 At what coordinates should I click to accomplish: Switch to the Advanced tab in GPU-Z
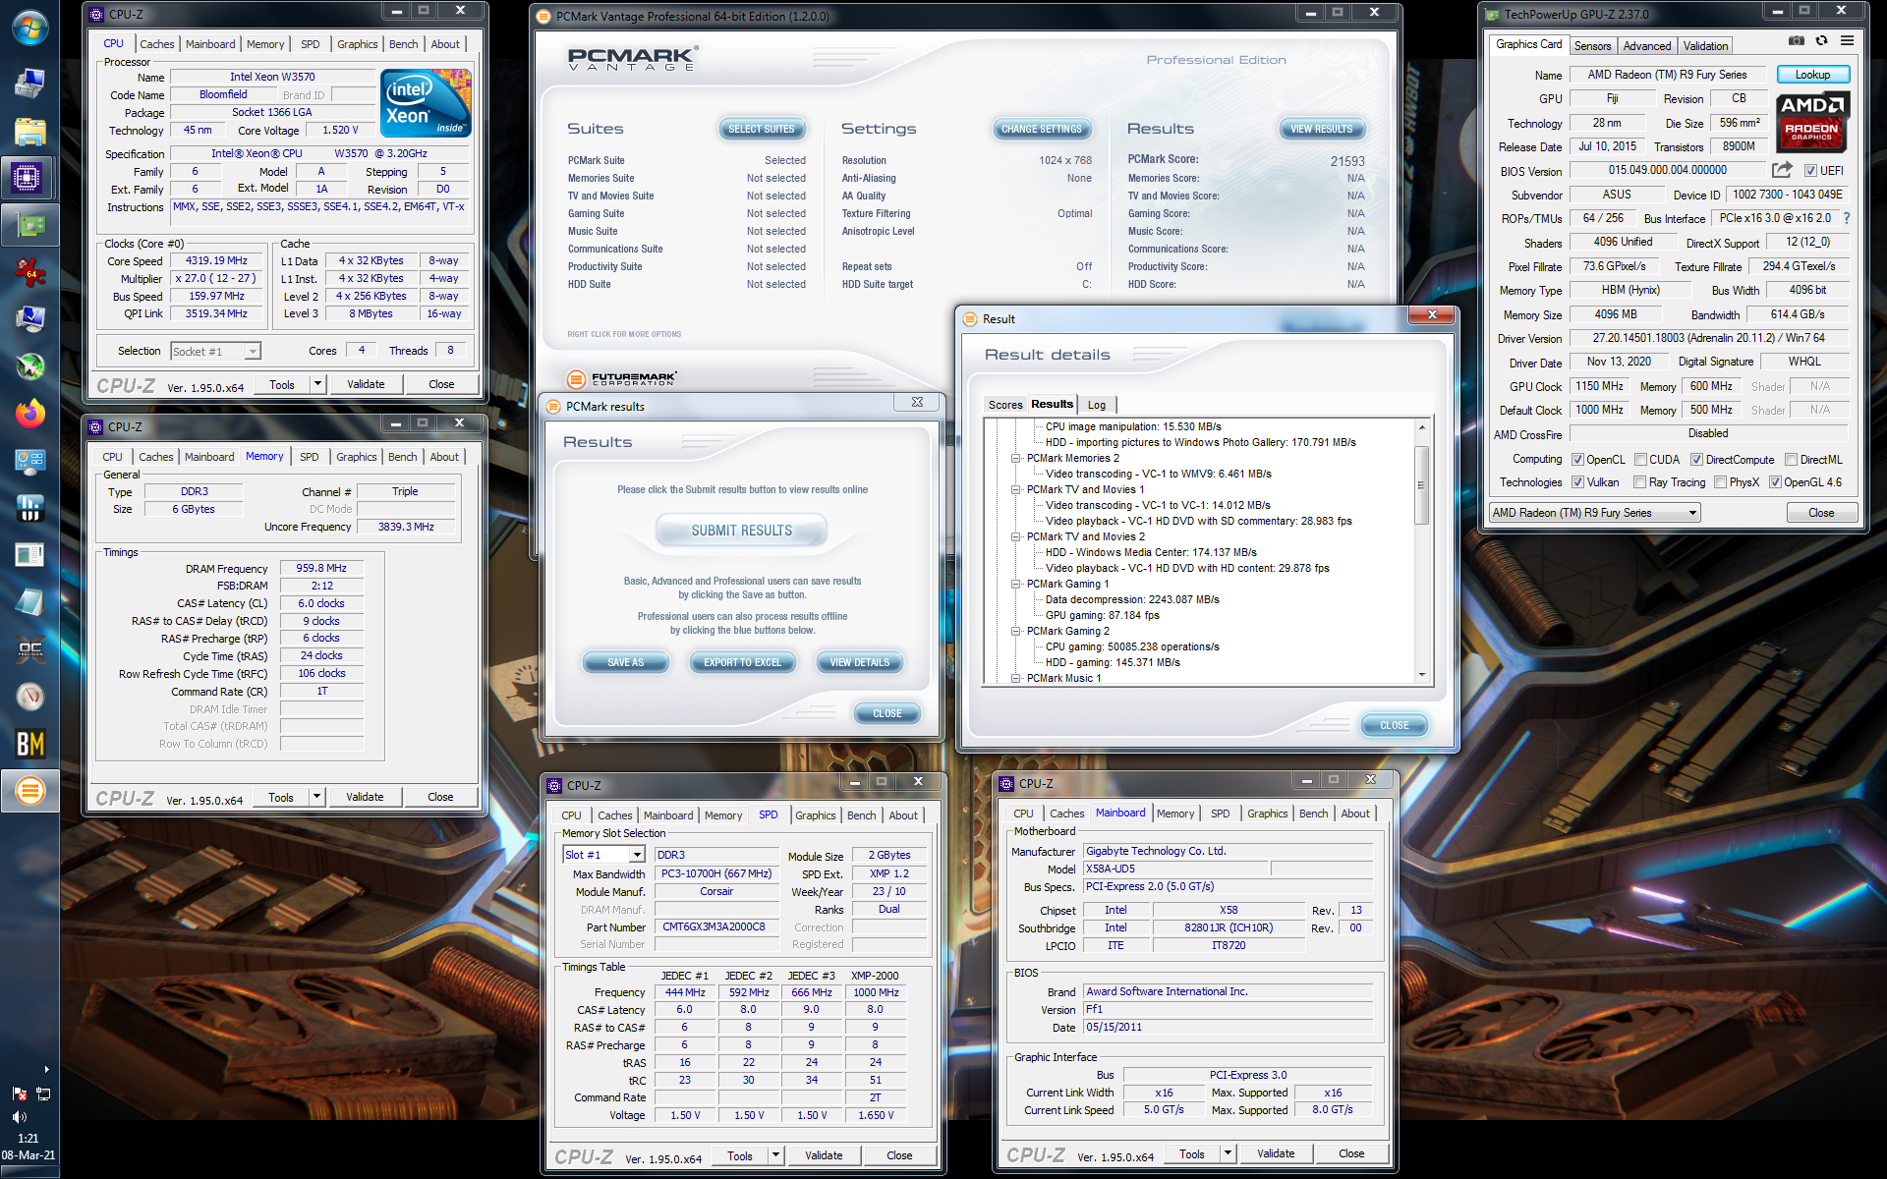click(x=1647, y=46)
